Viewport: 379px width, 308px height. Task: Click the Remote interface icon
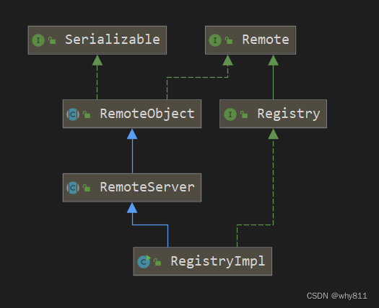(x=215, y=40)
